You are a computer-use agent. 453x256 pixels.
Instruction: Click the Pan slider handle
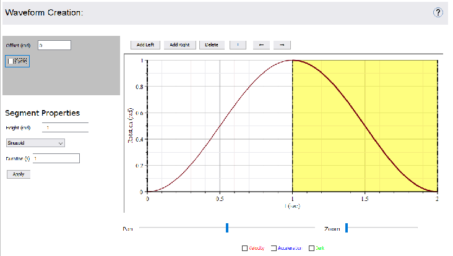tap(227, 229)
